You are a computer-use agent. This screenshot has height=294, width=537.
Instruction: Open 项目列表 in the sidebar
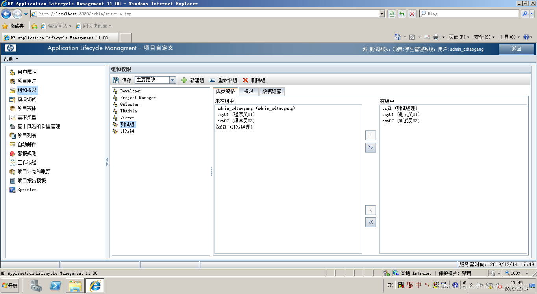27,135
